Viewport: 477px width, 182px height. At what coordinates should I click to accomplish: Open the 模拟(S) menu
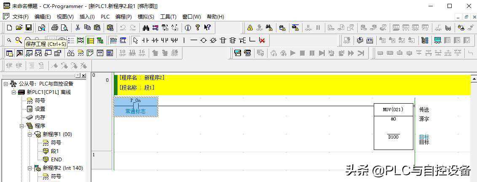click(x=146, y=17)
